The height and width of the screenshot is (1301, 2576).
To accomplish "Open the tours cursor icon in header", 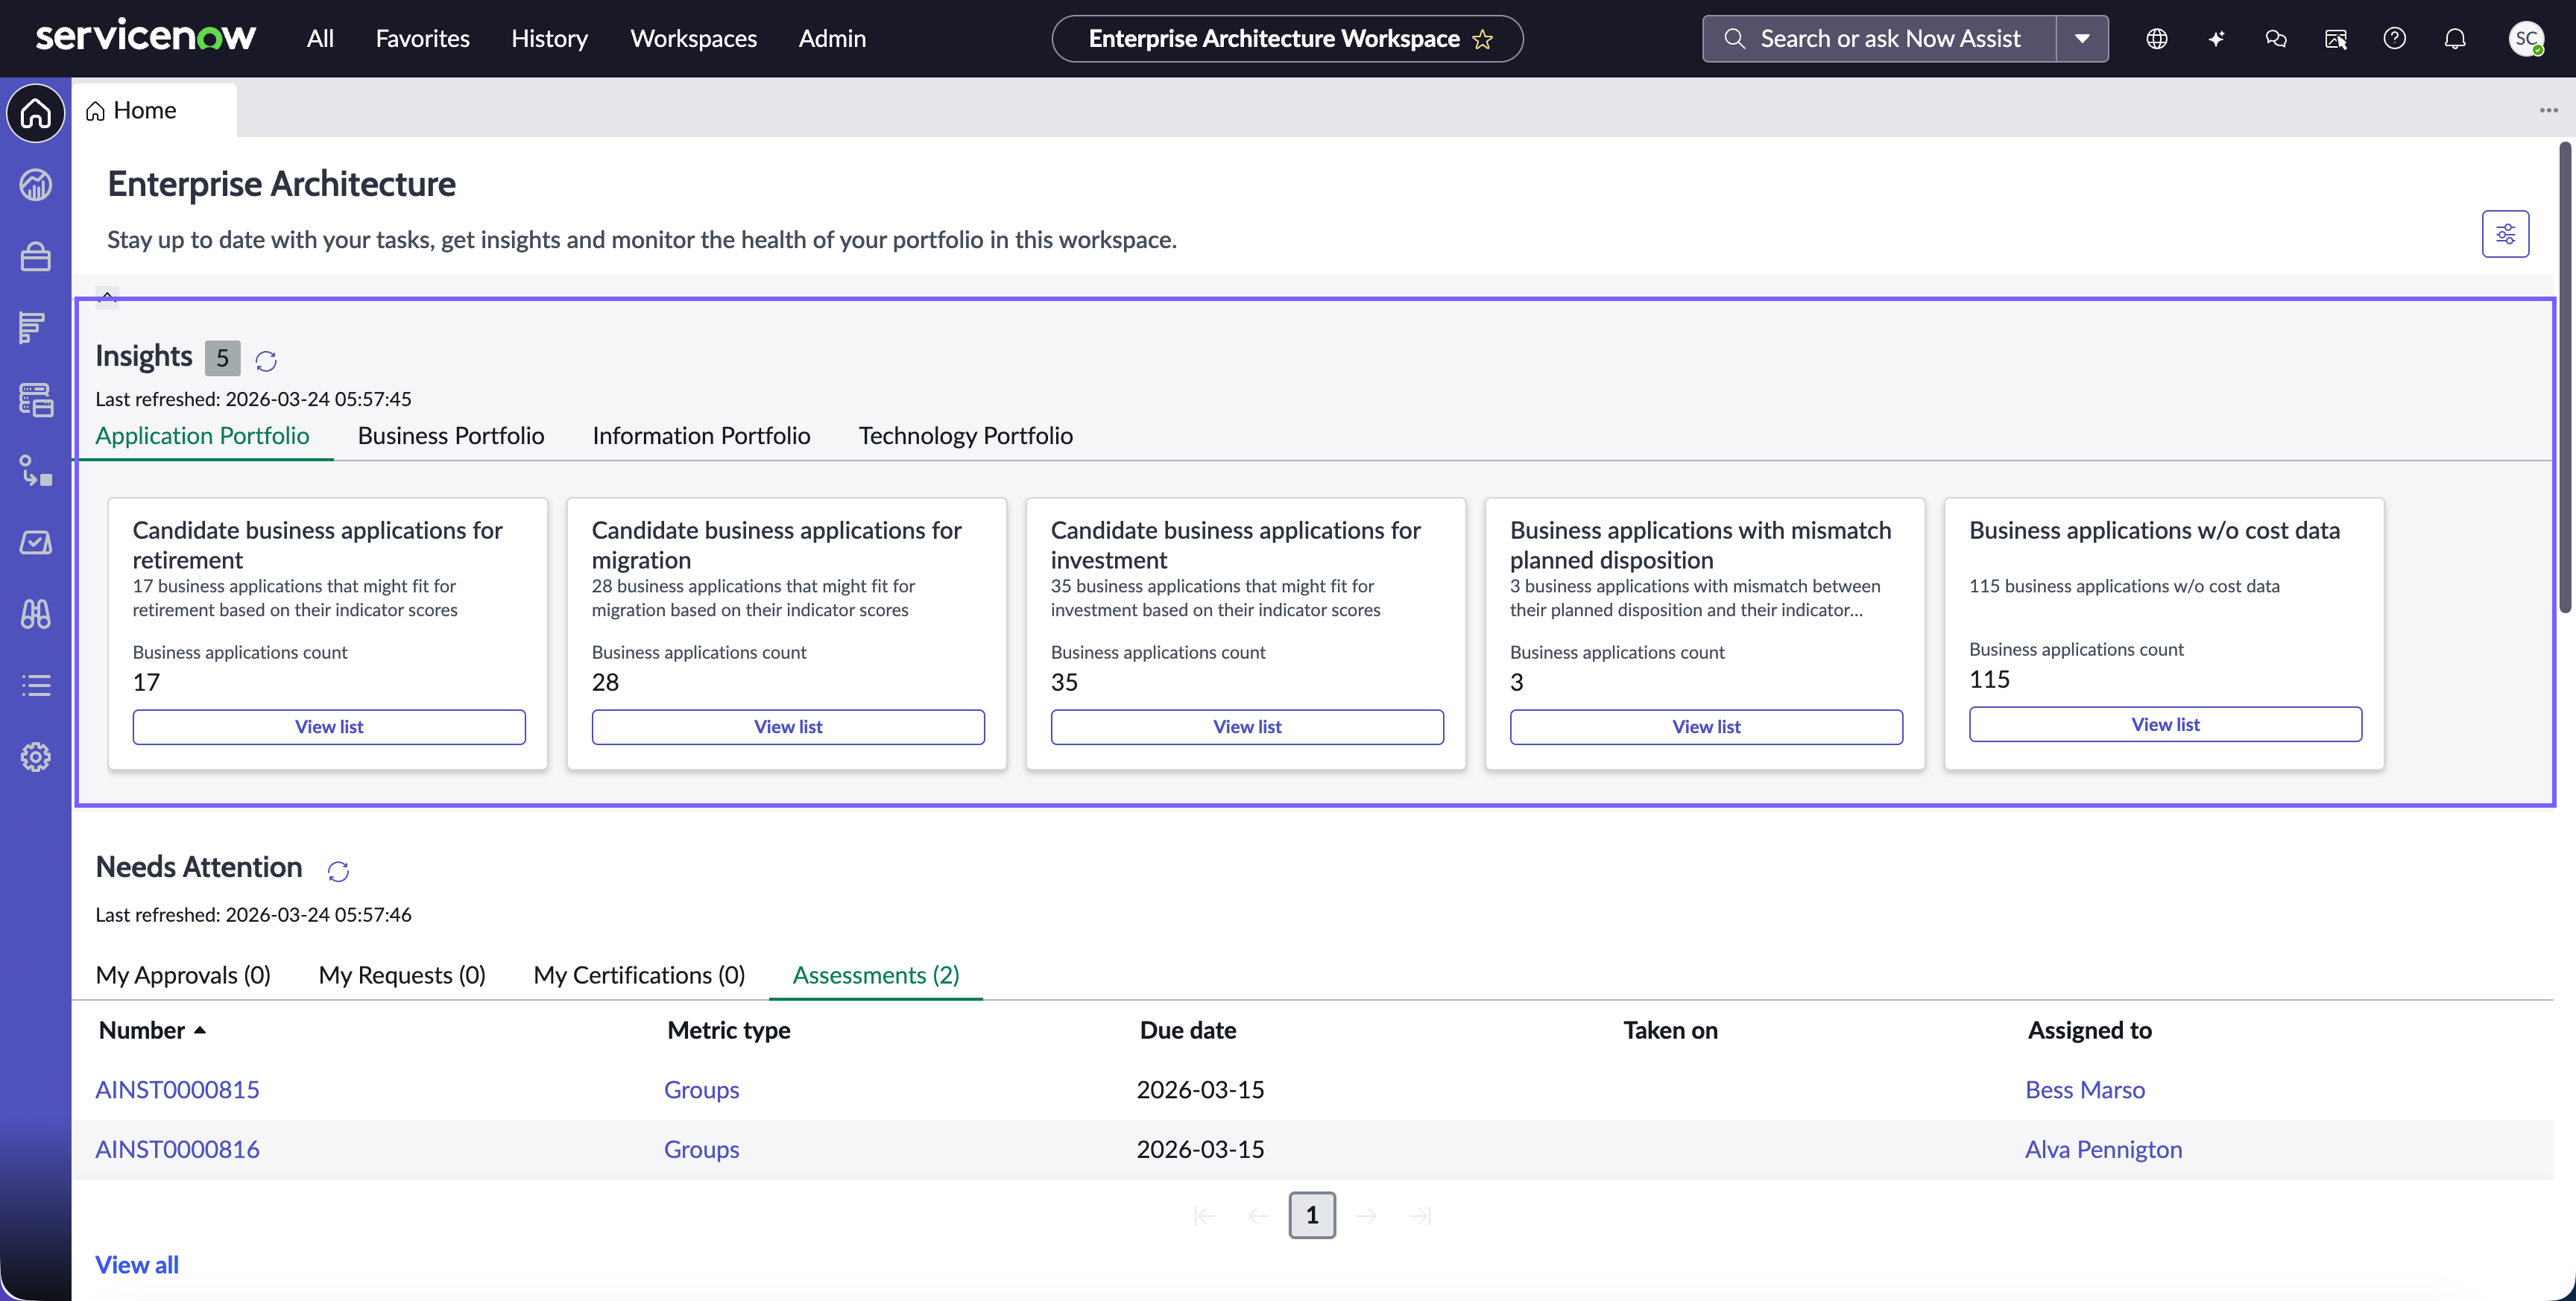I will [x=2336, y=39].
